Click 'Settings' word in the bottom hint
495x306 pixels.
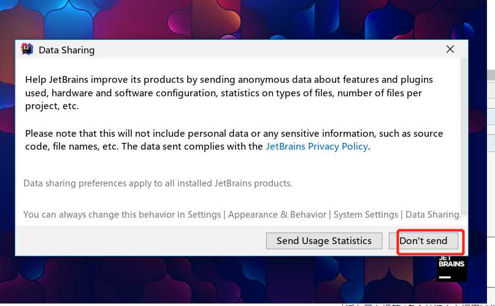[x=204, y=215]
